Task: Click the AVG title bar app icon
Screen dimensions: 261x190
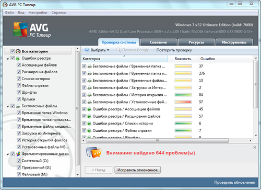Action: click(x=5, y=5)
